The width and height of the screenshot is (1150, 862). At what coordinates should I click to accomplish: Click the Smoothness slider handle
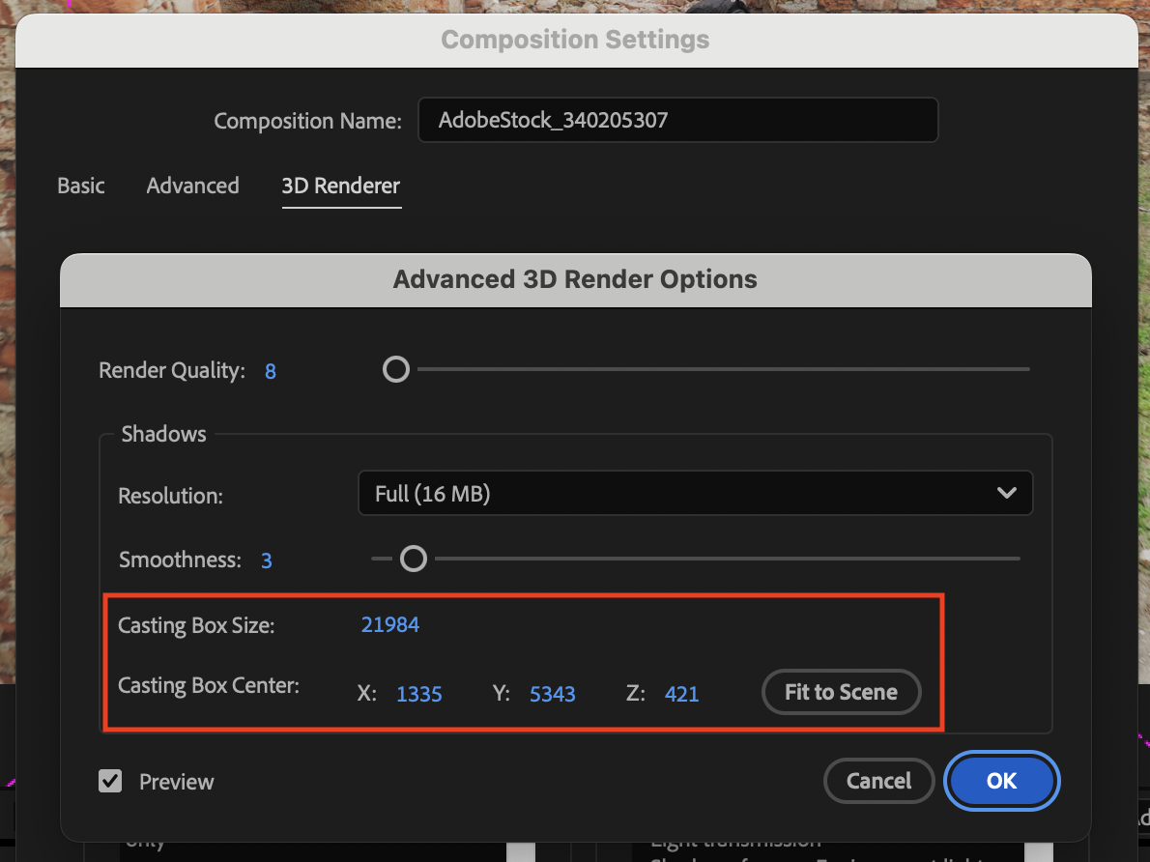coord(414,559)
